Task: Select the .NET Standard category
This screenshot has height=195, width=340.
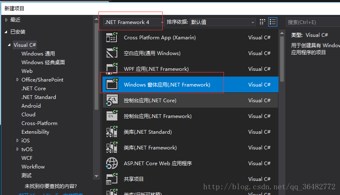Action: [x=38, y=97]
